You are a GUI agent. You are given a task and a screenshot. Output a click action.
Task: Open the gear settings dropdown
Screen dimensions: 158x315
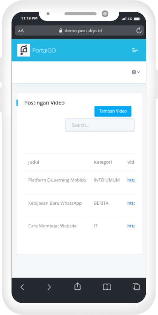pos(136,72)
